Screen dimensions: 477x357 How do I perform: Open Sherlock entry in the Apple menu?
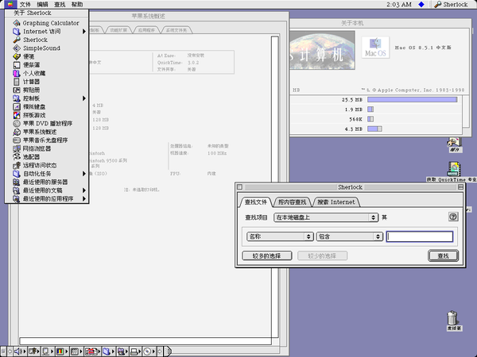click(x=47, y=40)
